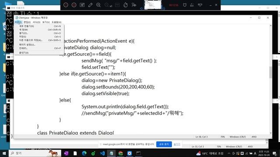Open Visual Studio Code from the taskbar
The image size is (280, 157).
102,153
